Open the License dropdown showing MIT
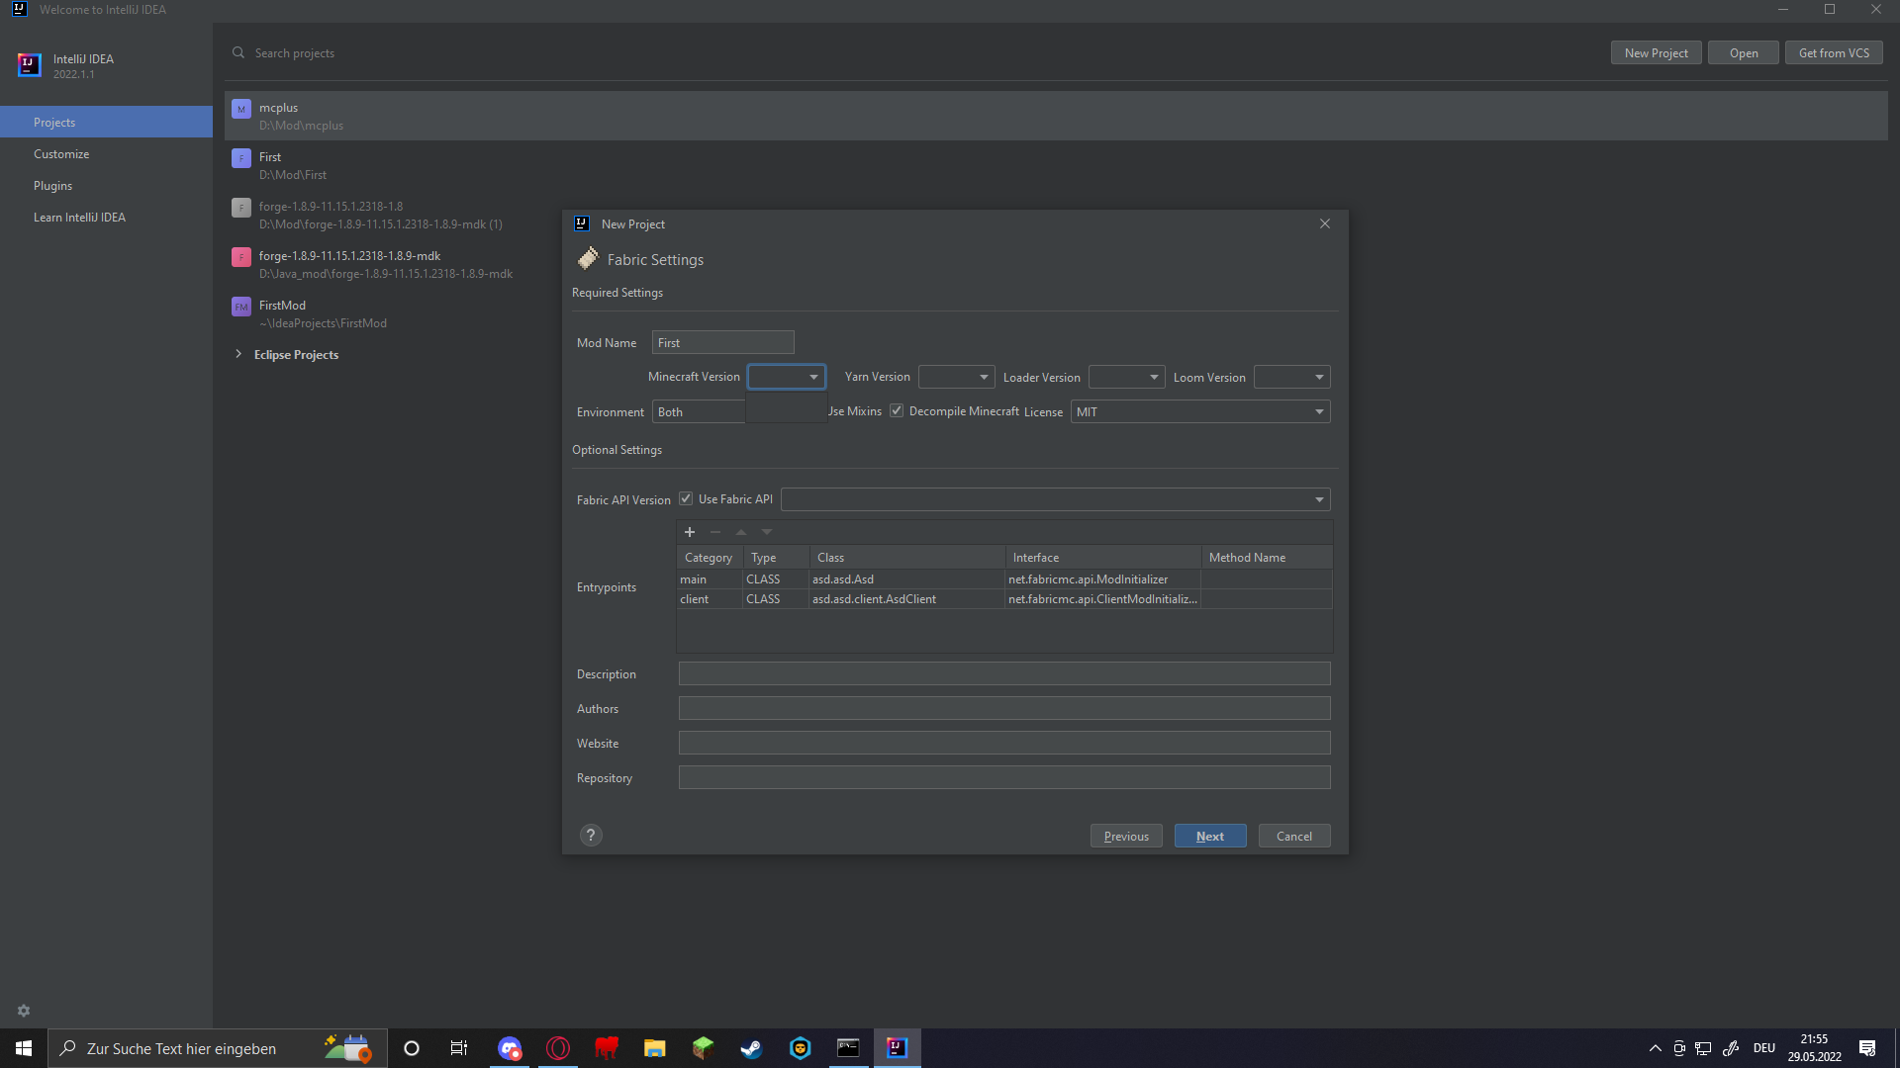 1318,411
